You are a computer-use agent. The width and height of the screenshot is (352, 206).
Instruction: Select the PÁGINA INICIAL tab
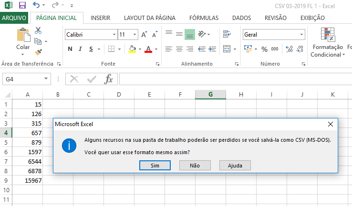[x=57, y=18]
